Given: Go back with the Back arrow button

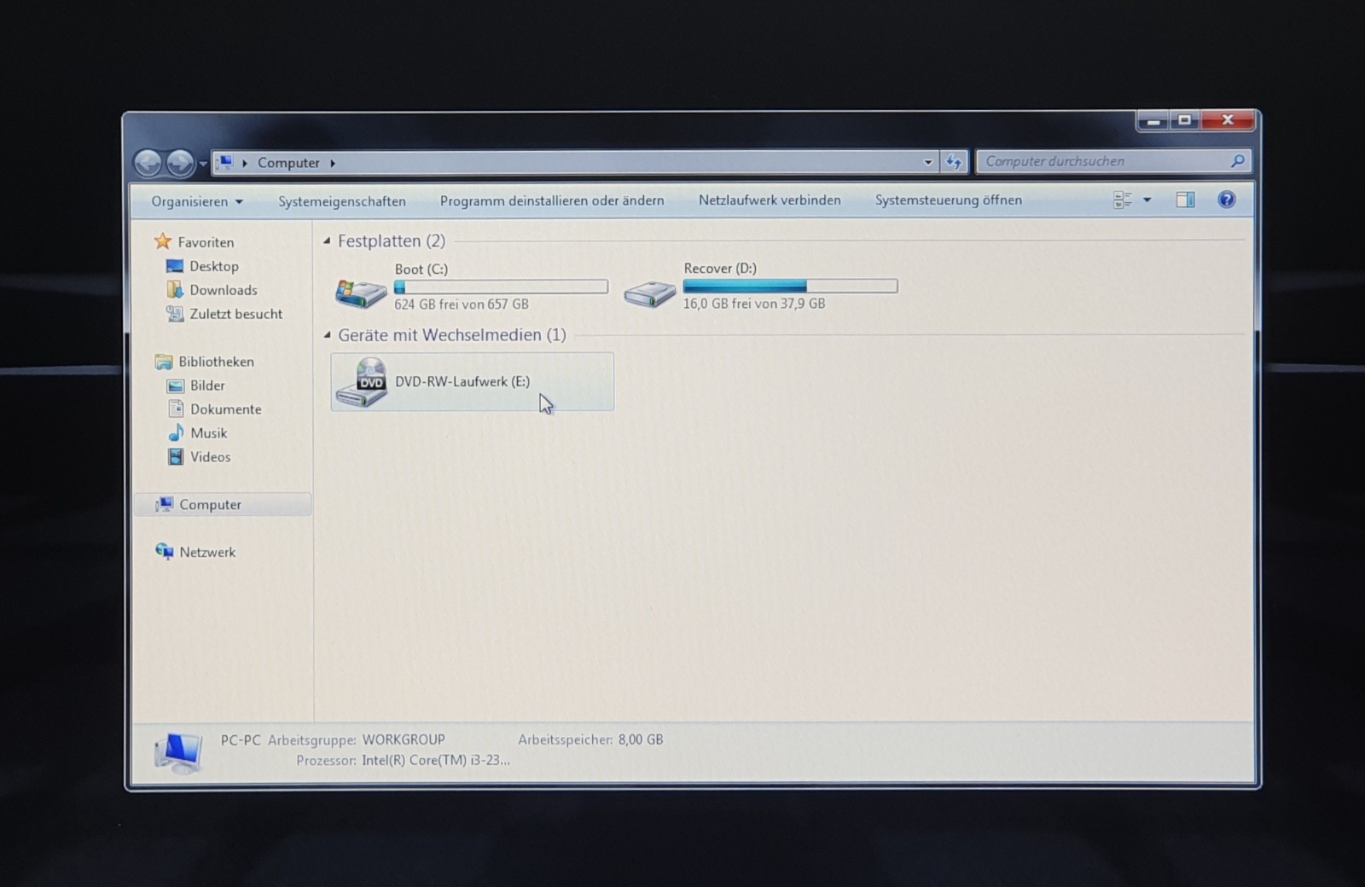Looking at the screenshot, I should click(148, 163).
